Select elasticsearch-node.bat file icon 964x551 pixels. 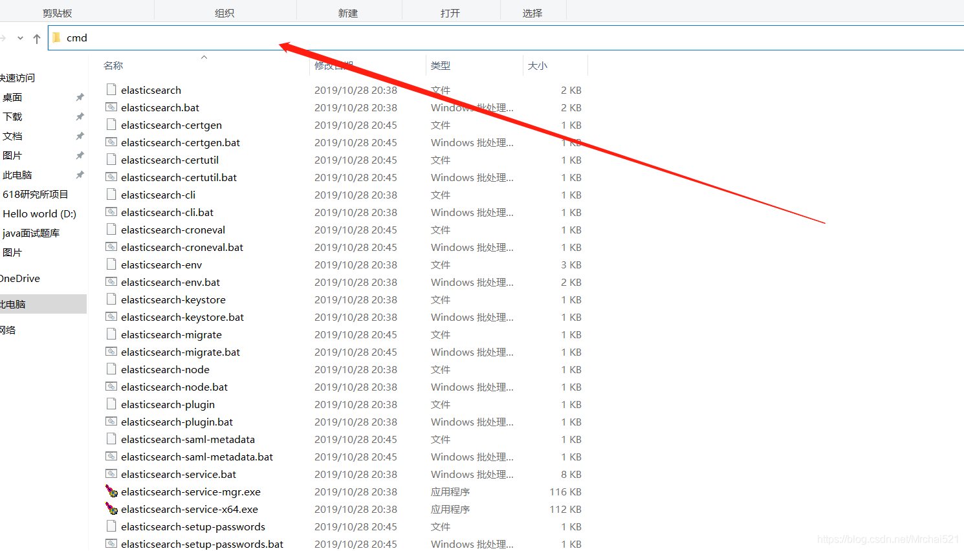pyautogui.click(x=111, y=386)
